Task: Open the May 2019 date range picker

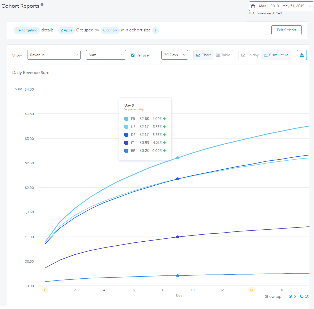Action: click(281, 6)
